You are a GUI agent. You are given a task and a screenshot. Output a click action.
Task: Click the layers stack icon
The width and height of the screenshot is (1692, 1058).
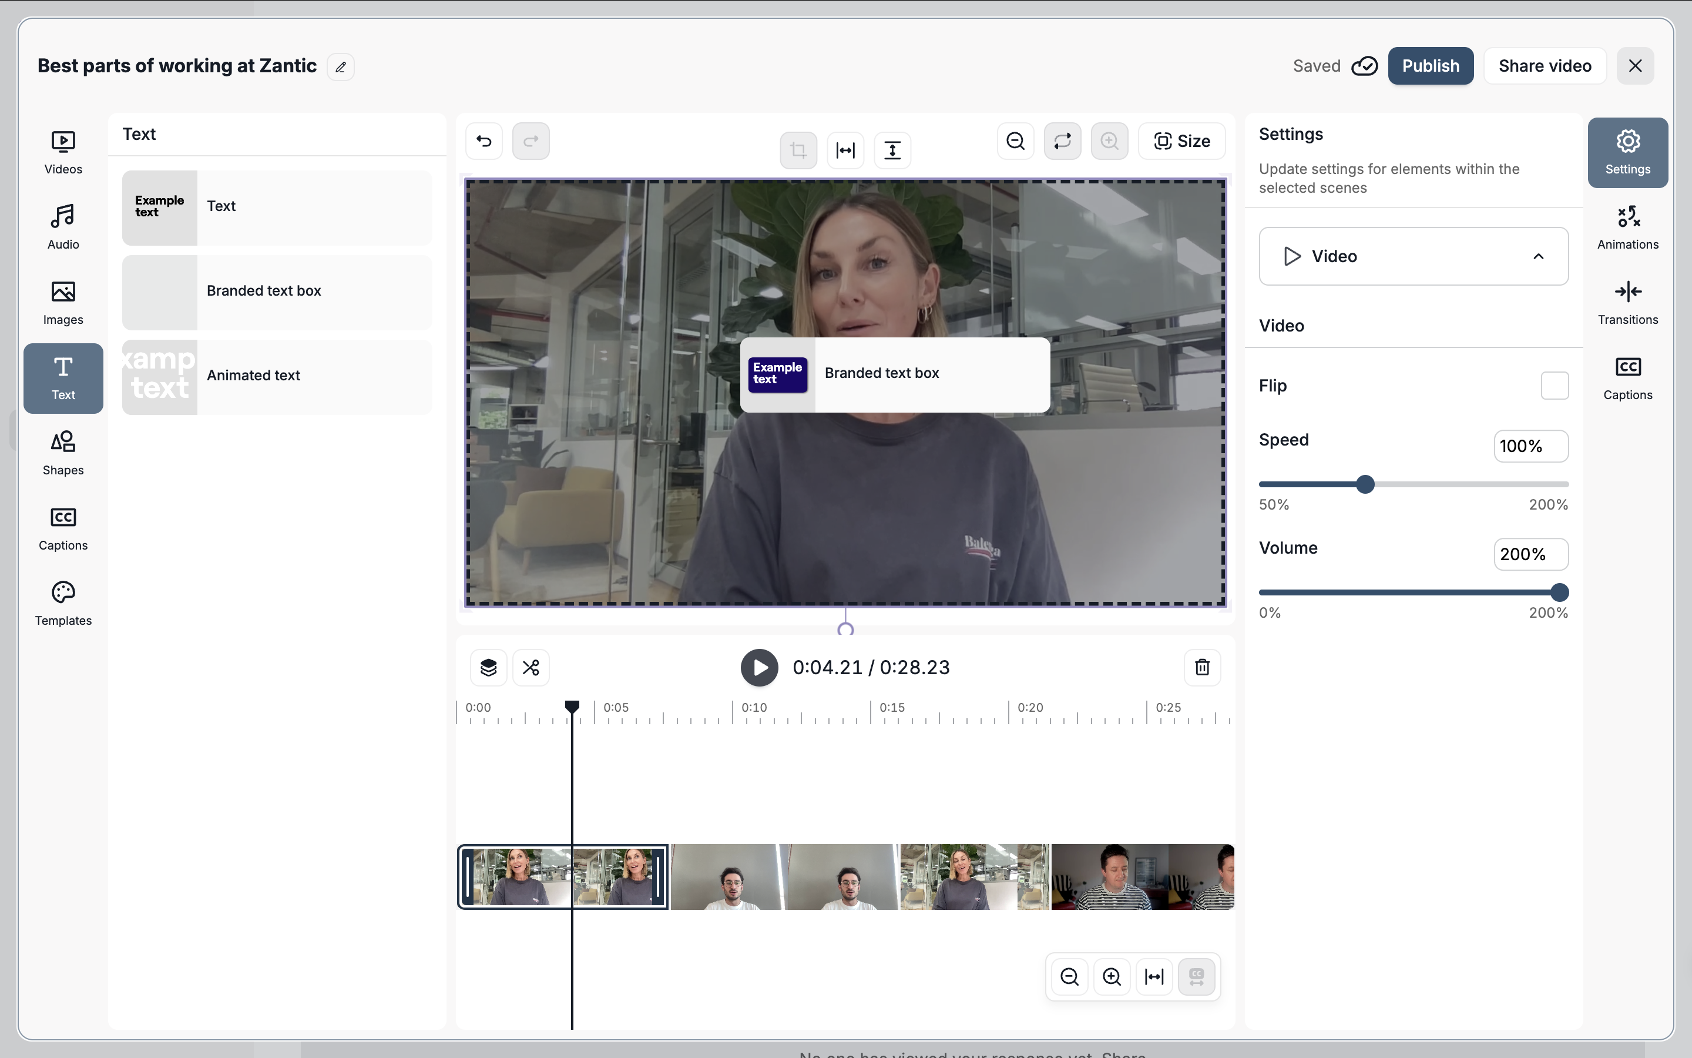click(488, 668)
